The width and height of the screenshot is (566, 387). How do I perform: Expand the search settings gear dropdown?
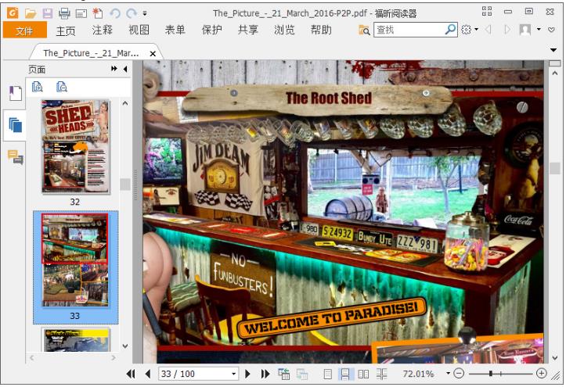point(469,30)
